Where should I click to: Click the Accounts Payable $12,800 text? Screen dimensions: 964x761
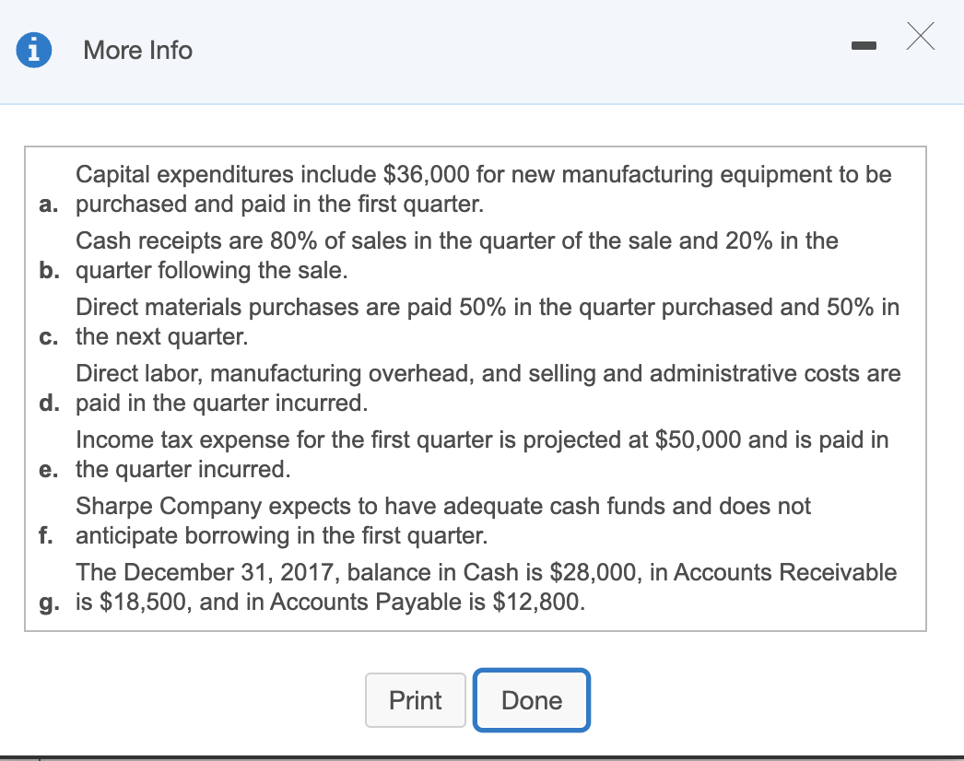tap(479, 602)
